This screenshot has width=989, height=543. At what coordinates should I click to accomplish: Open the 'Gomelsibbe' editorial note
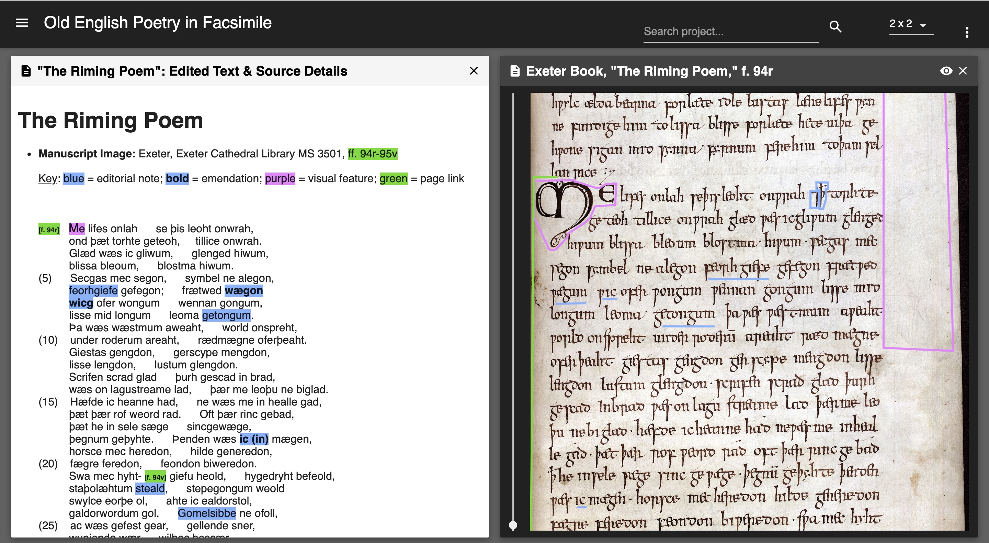click(x=206, y=513)
